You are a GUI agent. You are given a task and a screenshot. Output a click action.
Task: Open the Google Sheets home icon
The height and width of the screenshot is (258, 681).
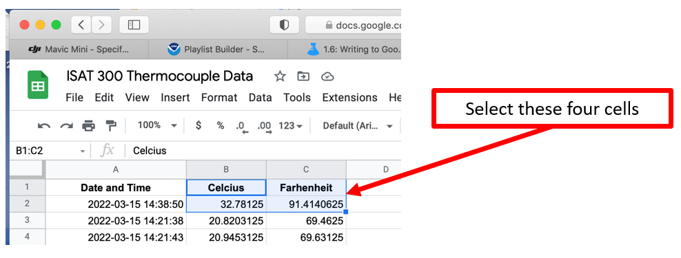click(x=38, y=85)
